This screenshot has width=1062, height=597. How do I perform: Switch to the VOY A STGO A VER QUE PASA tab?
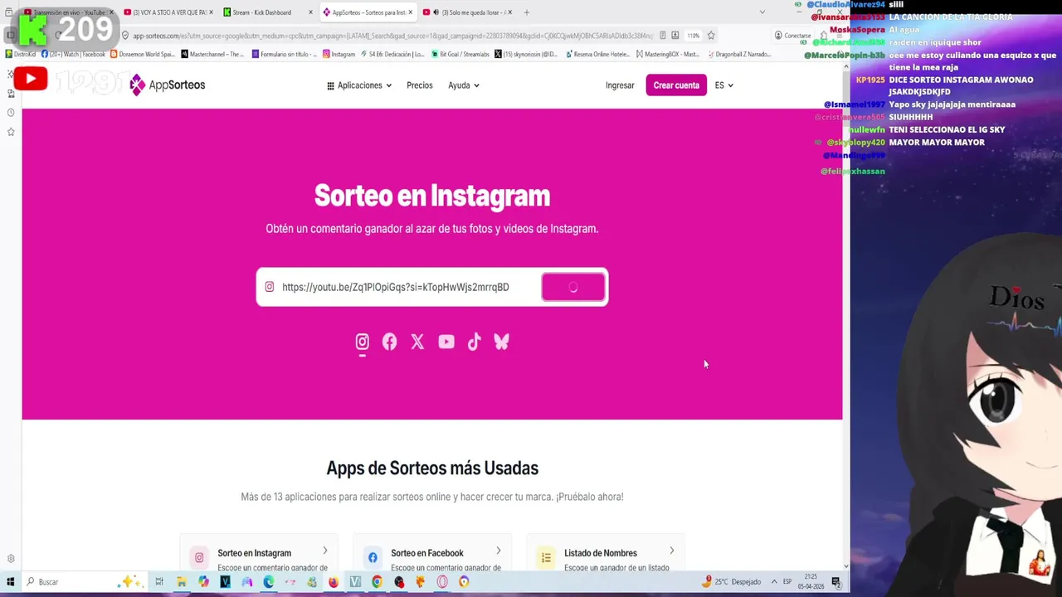[168, 12]
